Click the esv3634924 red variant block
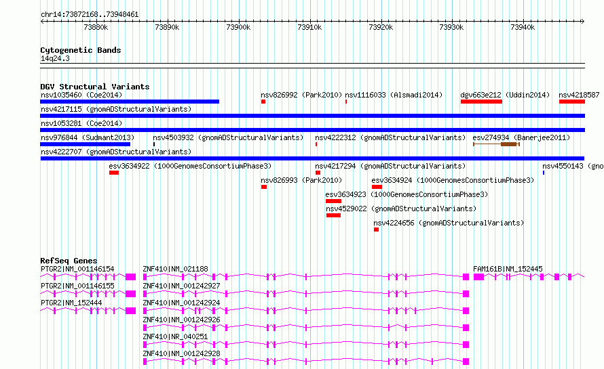This screenshot has width=604, height=369. (x=377, y=187)
